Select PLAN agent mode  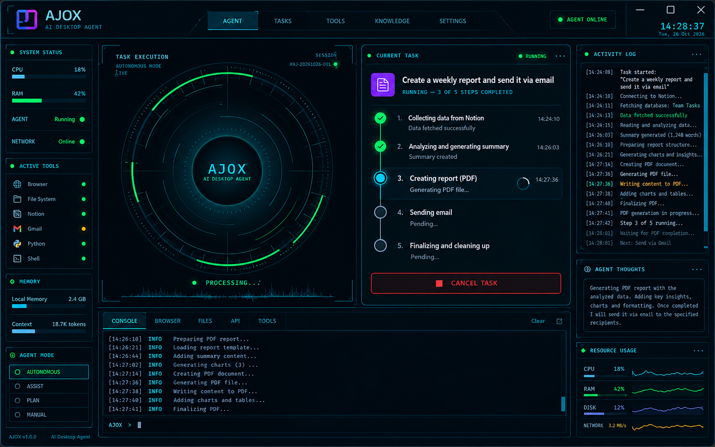tap(49, 401)
